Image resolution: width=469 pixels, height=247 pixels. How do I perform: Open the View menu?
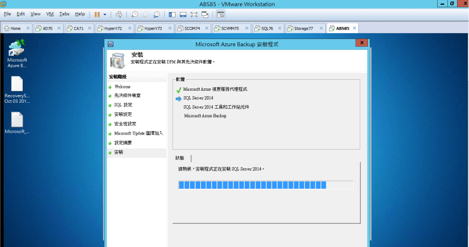pyautogui.click(x=35, y=14)
